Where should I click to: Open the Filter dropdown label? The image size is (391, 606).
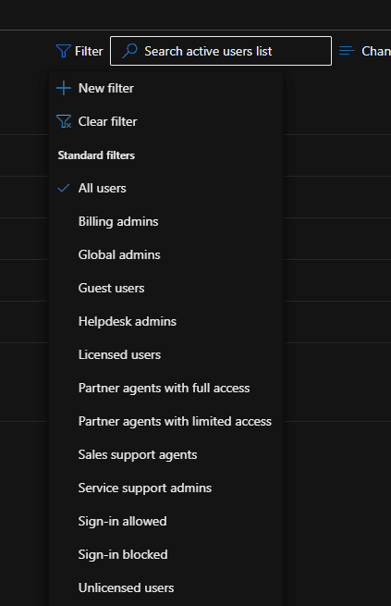(x=89, y=51)
